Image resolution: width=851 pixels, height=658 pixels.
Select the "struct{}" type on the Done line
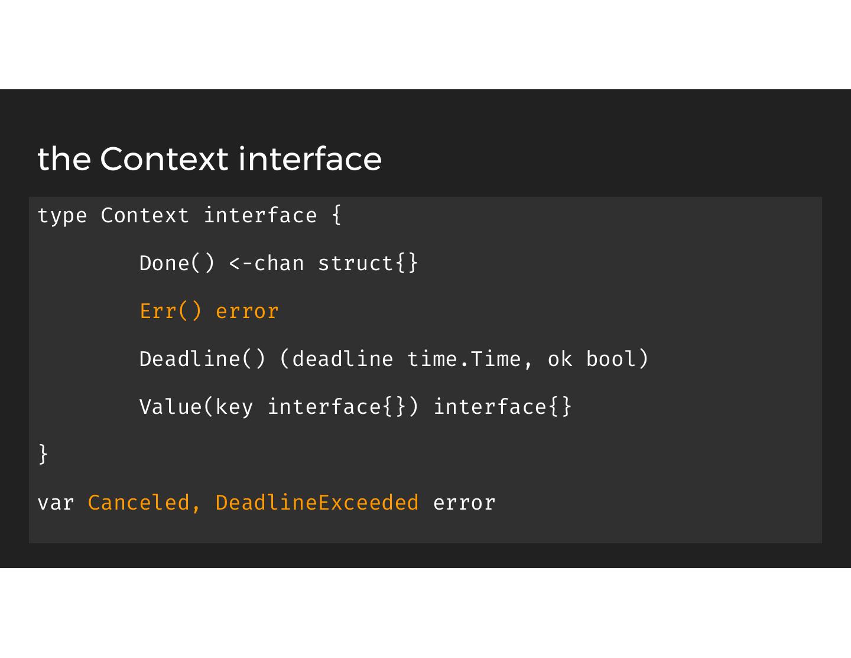pos(368,264)
